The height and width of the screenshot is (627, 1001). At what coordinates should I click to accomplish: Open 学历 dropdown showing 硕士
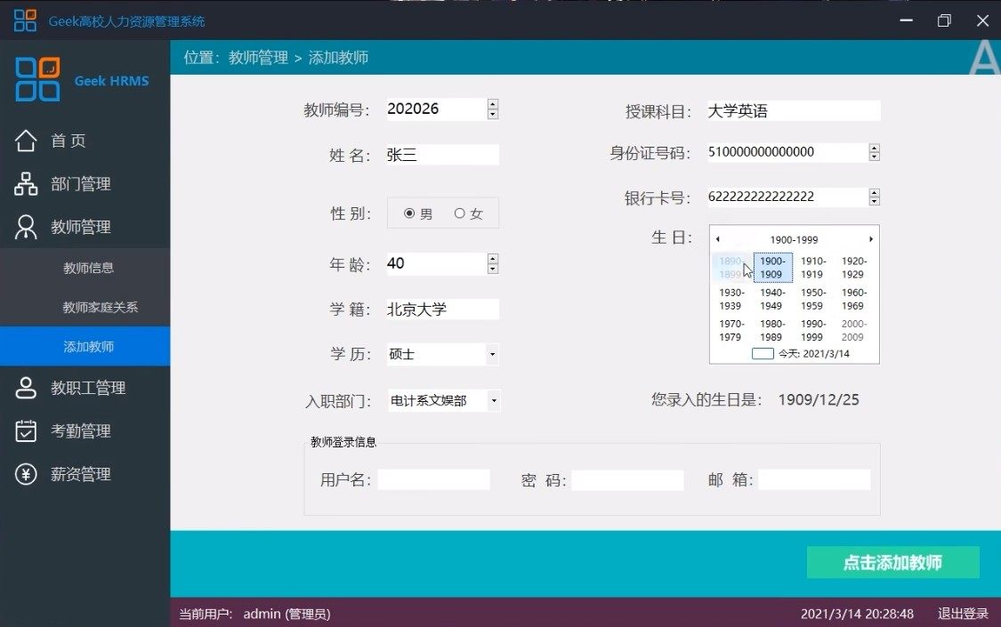pos(492,354)
